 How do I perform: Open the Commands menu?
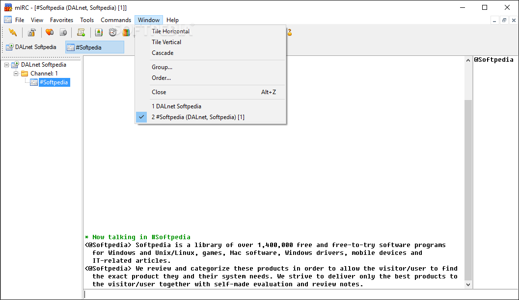point(116,20)
